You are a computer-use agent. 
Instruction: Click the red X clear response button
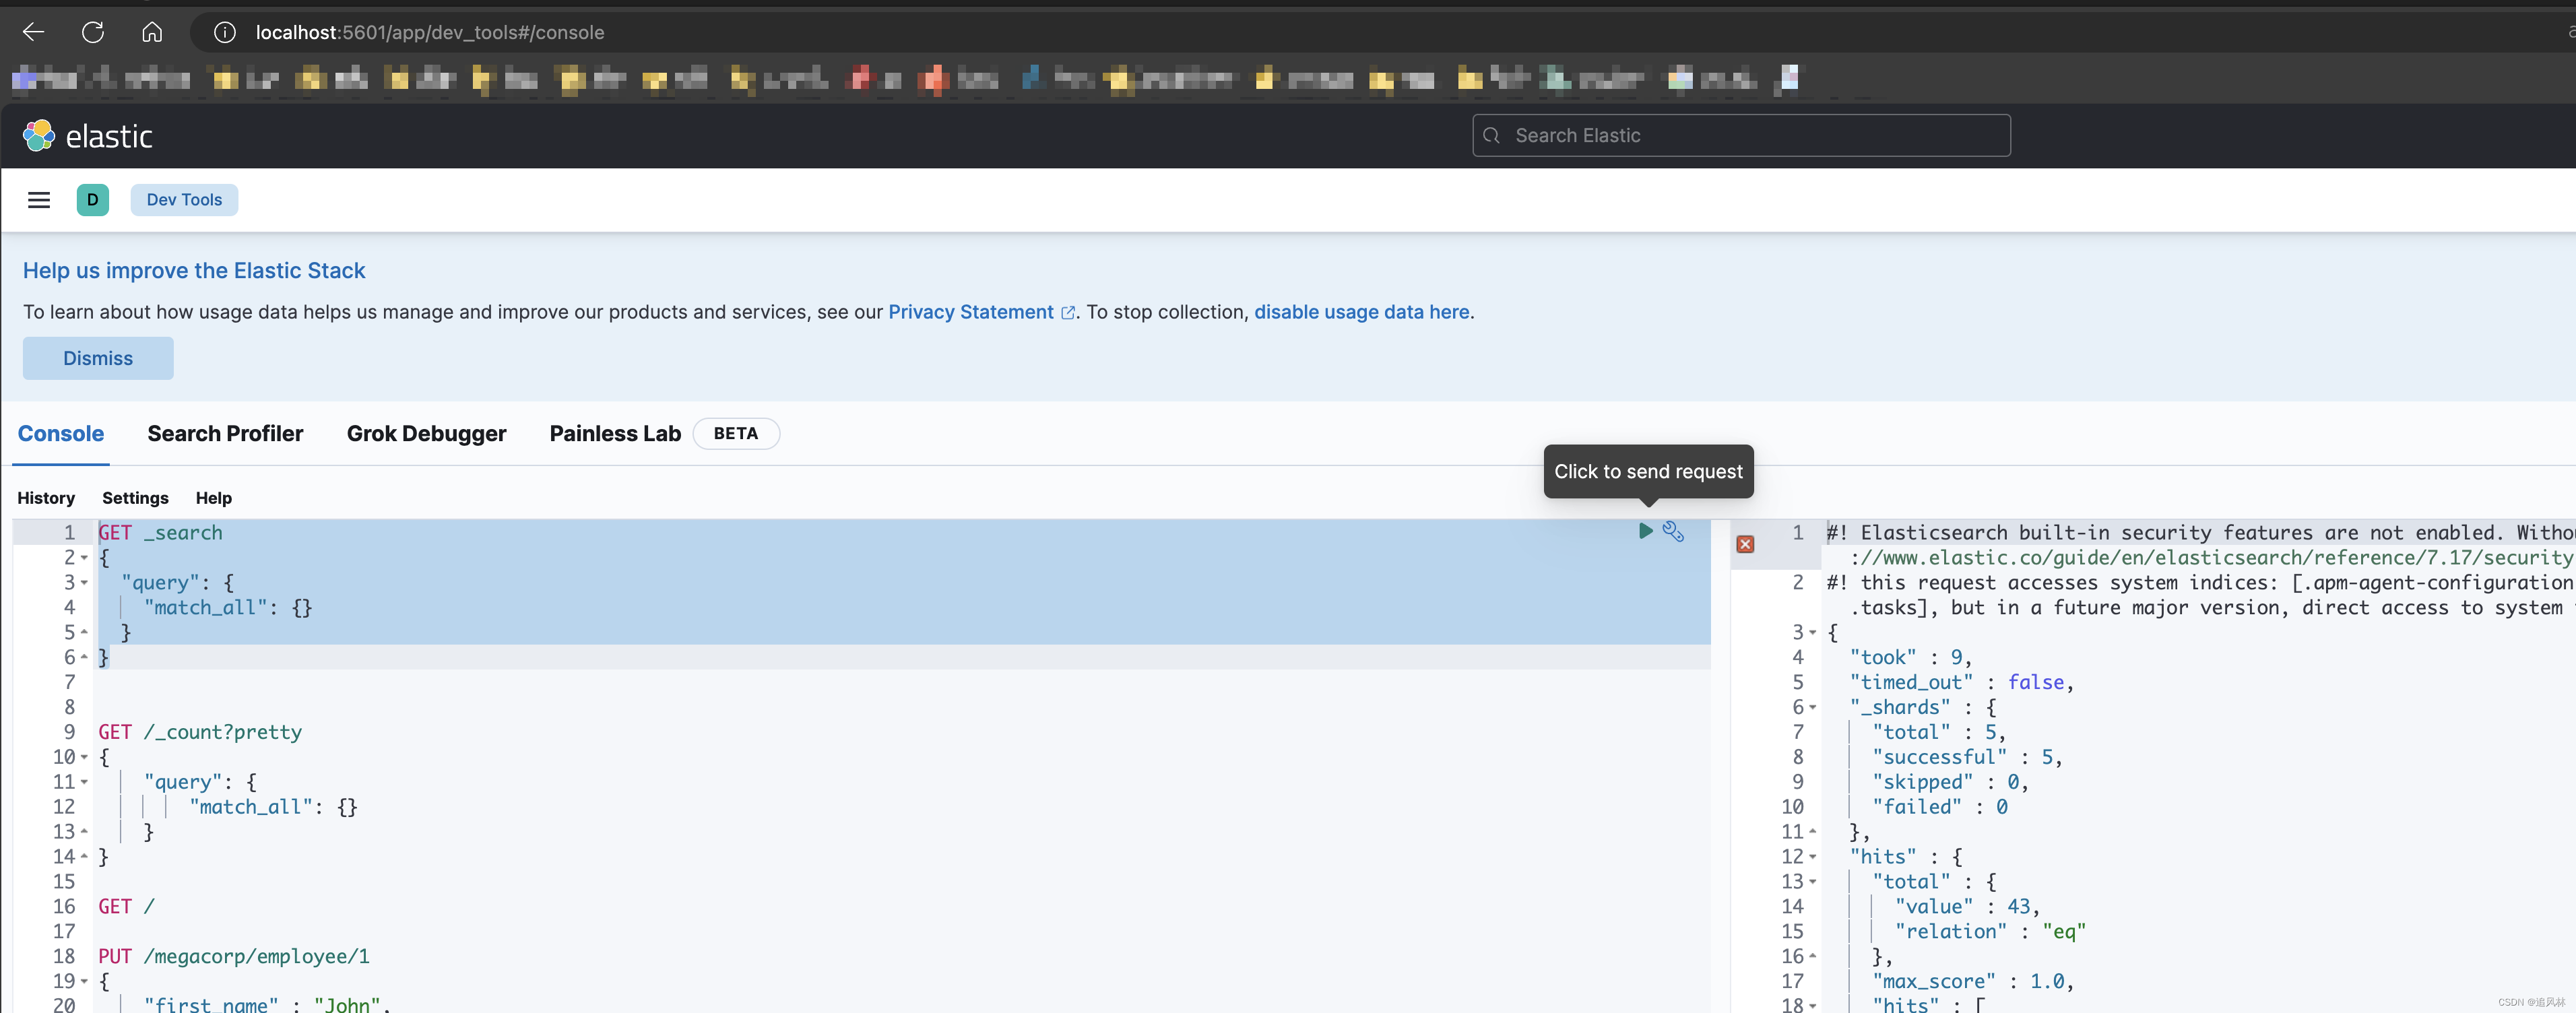point(1745,544)
